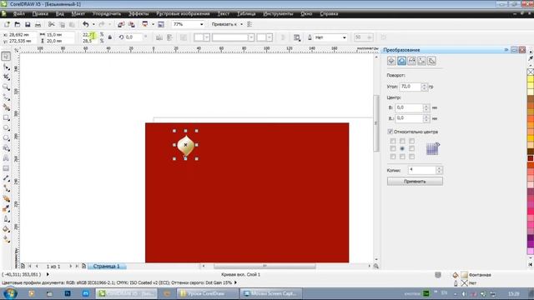
Task: Select the top-center anchor point checkbox
Action: 402,141
